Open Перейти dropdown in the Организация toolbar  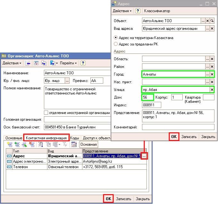68,63
